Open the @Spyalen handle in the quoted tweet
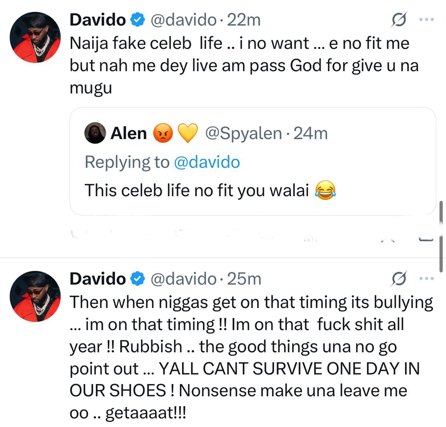This screenshot has height=427, width=446. click(x=244, y=133)
